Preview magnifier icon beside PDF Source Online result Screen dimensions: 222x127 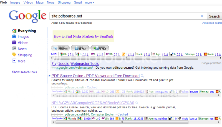(x=142, y=76)
